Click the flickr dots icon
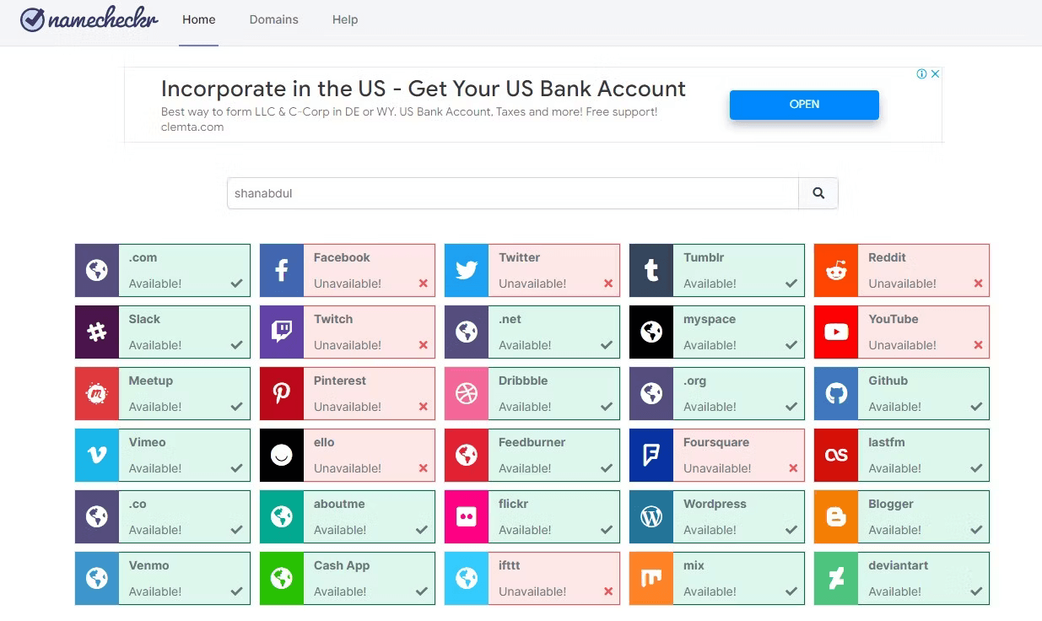The width and height of the screenshot is (1042, 621). click(x=467, y=517)
